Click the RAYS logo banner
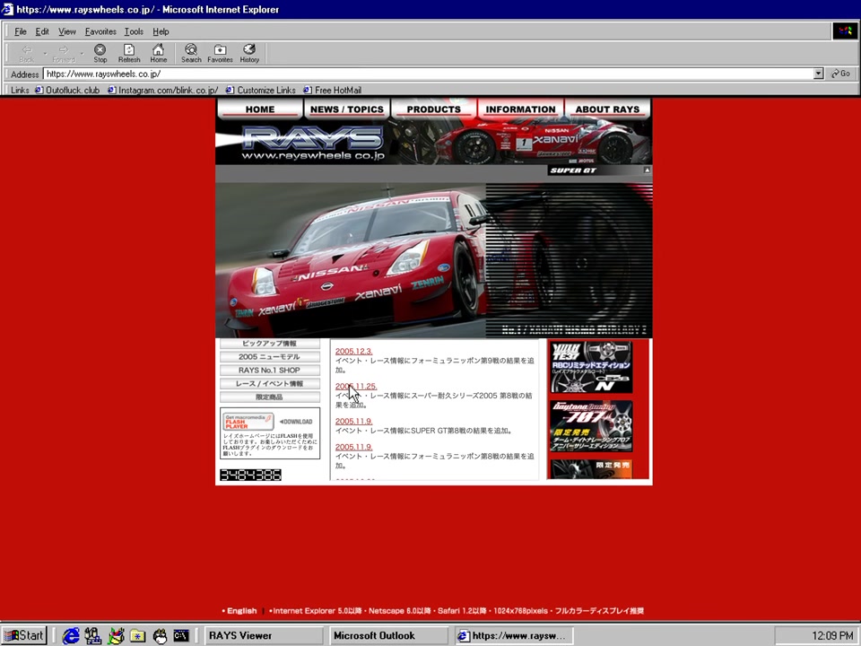This screenshot has width=861, height=646. (312, 142)
